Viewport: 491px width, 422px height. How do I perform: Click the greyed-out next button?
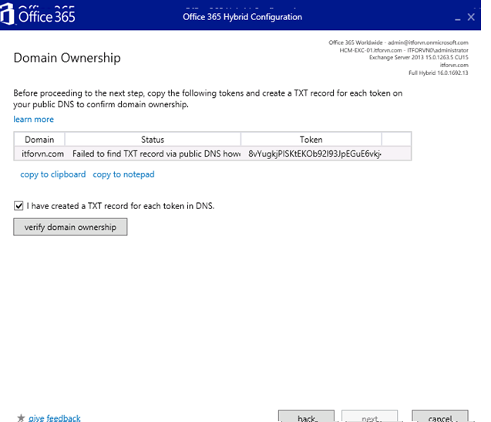[372, 417]
